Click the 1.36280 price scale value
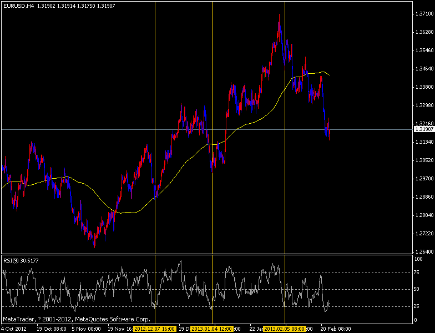This screenshot has width=435, height=333. tap(424, 32)
